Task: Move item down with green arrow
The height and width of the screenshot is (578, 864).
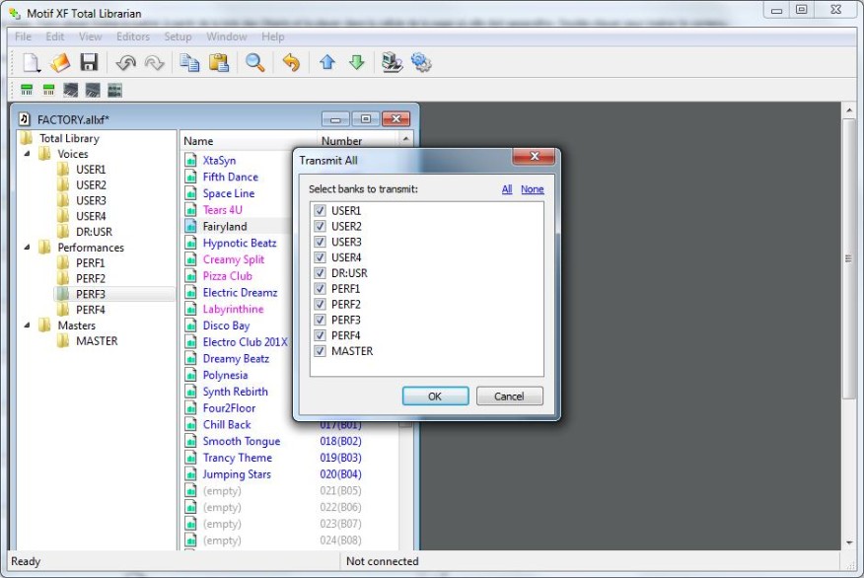Action: tap(357, 62)
